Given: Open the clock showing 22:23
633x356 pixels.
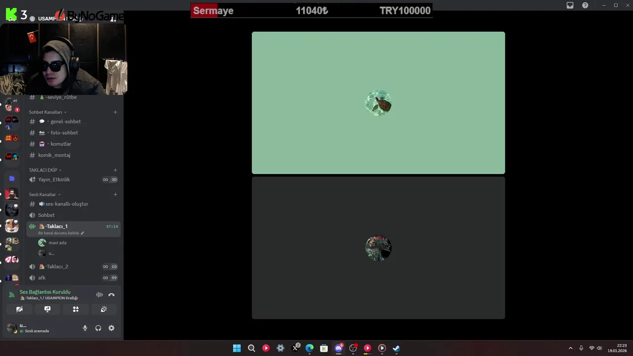Looking at the screenshot, I should 617,348.
